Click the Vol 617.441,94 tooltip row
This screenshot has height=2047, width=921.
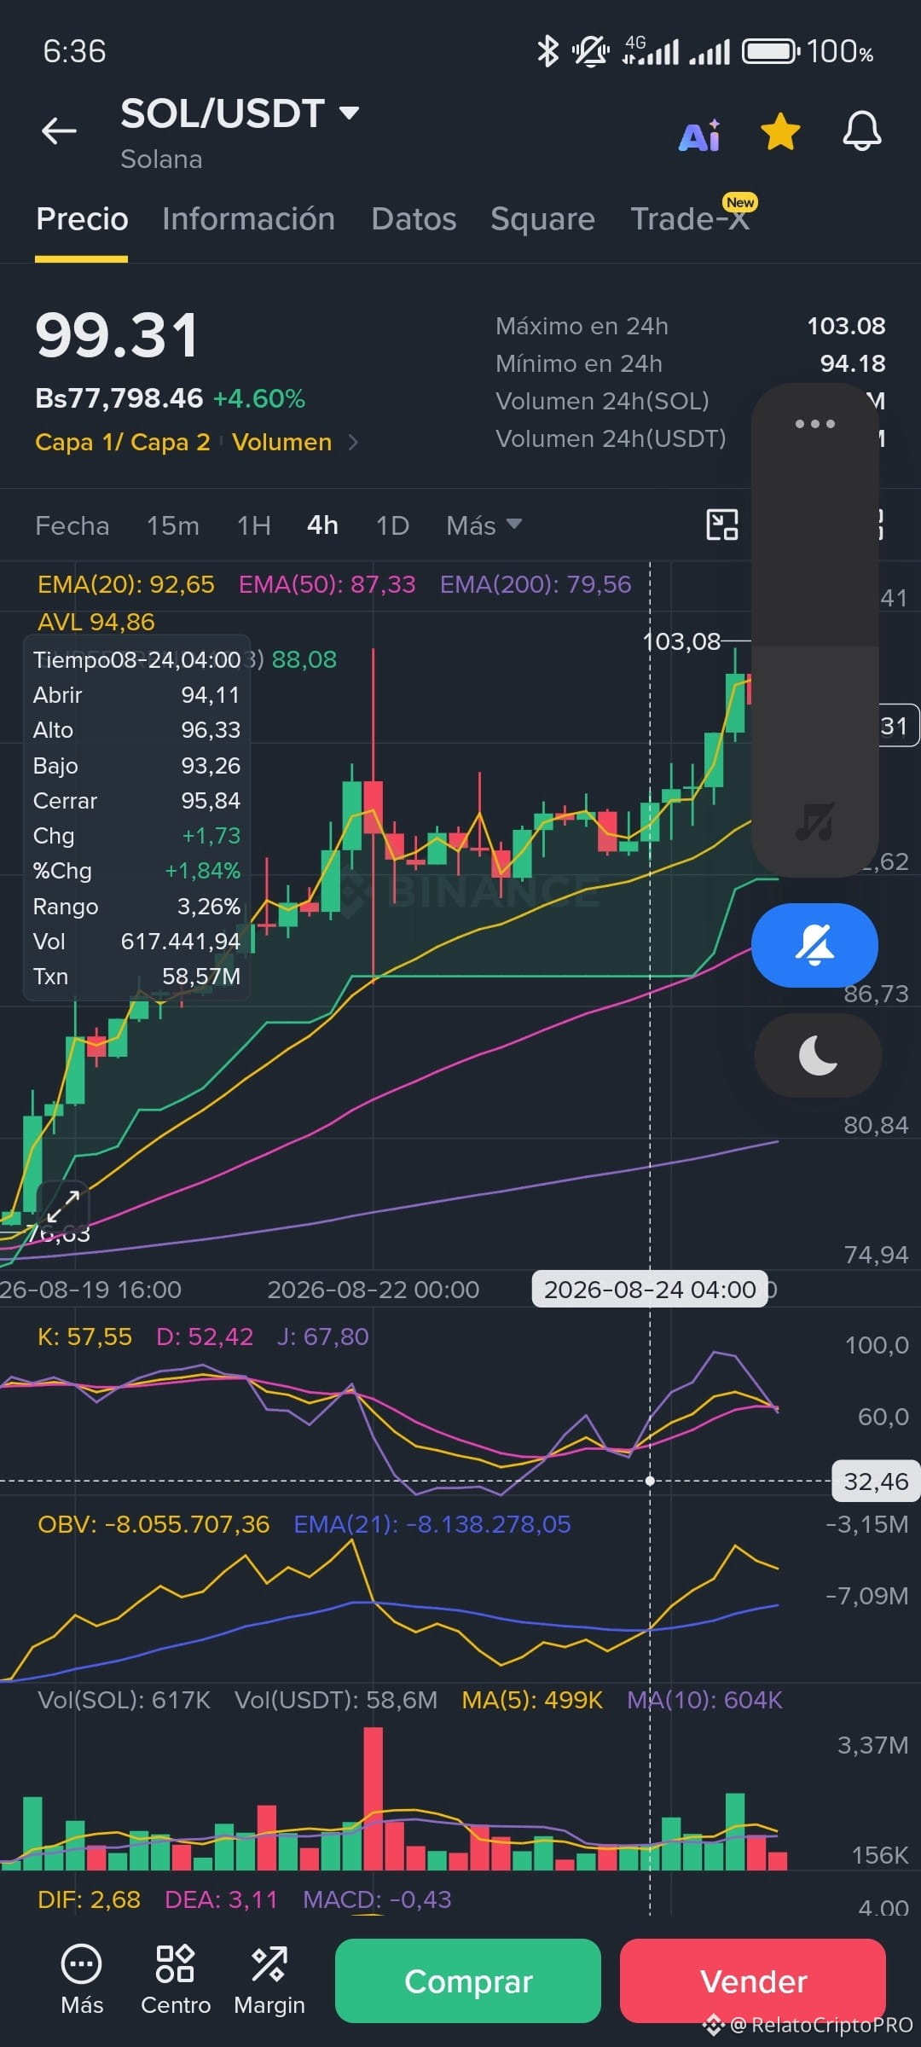[136, 942]
